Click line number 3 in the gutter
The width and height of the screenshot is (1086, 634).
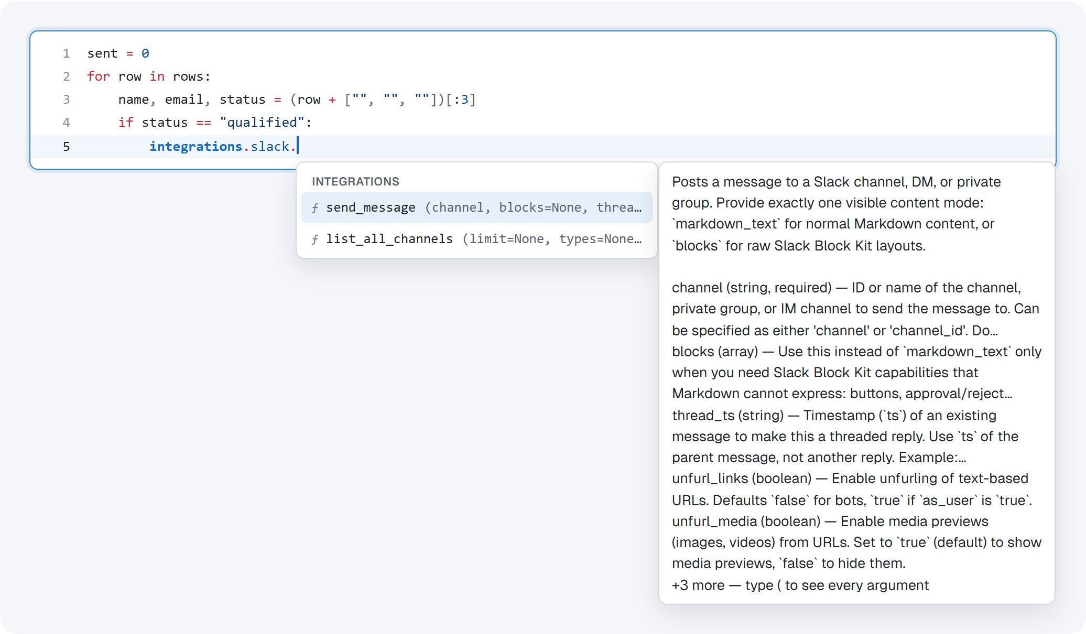tap(66, 100)
